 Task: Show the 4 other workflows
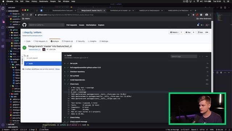pyautogui.click(x=57, y=69)
